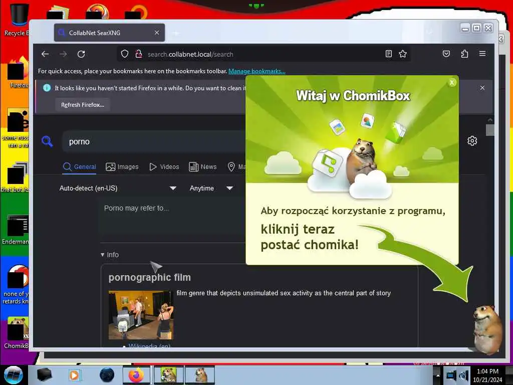The width and height of the screenshot is (513, 385).
Task: Switch to the Images search tab
Action: pos(122,166)
